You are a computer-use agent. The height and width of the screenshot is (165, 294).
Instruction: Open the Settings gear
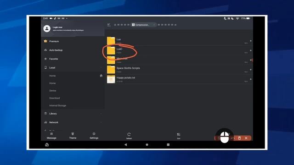click(94, 136)
